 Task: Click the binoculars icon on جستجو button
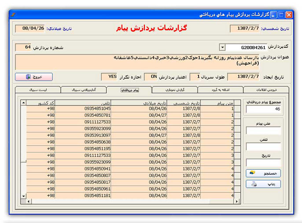click(x=252, y=173)
